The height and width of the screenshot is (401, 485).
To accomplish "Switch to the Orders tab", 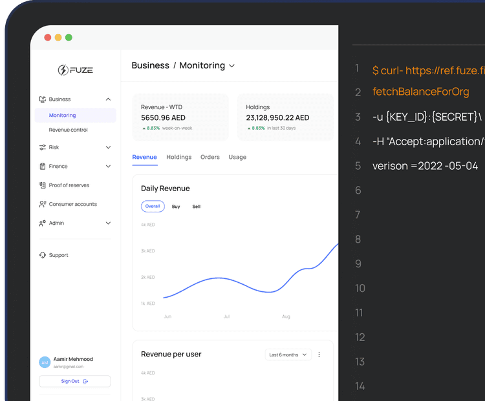I will pos(210,157).
